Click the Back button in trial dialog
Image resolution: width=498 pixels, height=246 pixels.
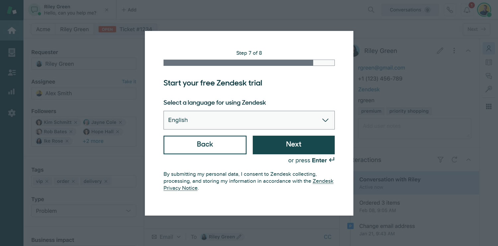click(205, 145)
